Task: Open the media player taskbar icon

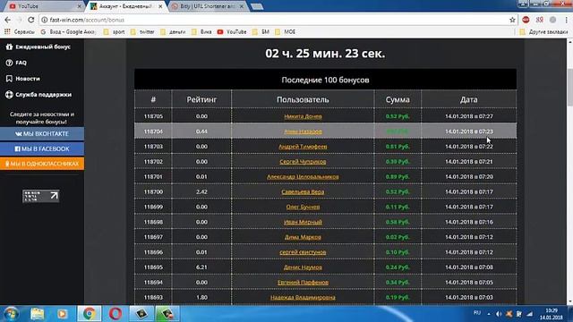Action: (62, 314)
